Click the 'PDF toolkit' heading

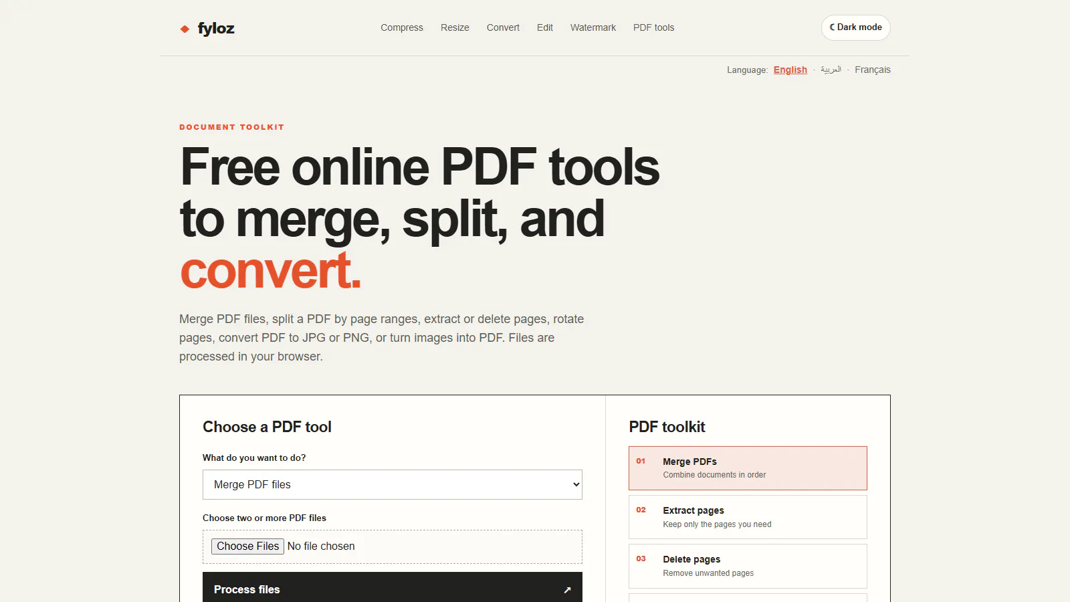coord(667,427)
